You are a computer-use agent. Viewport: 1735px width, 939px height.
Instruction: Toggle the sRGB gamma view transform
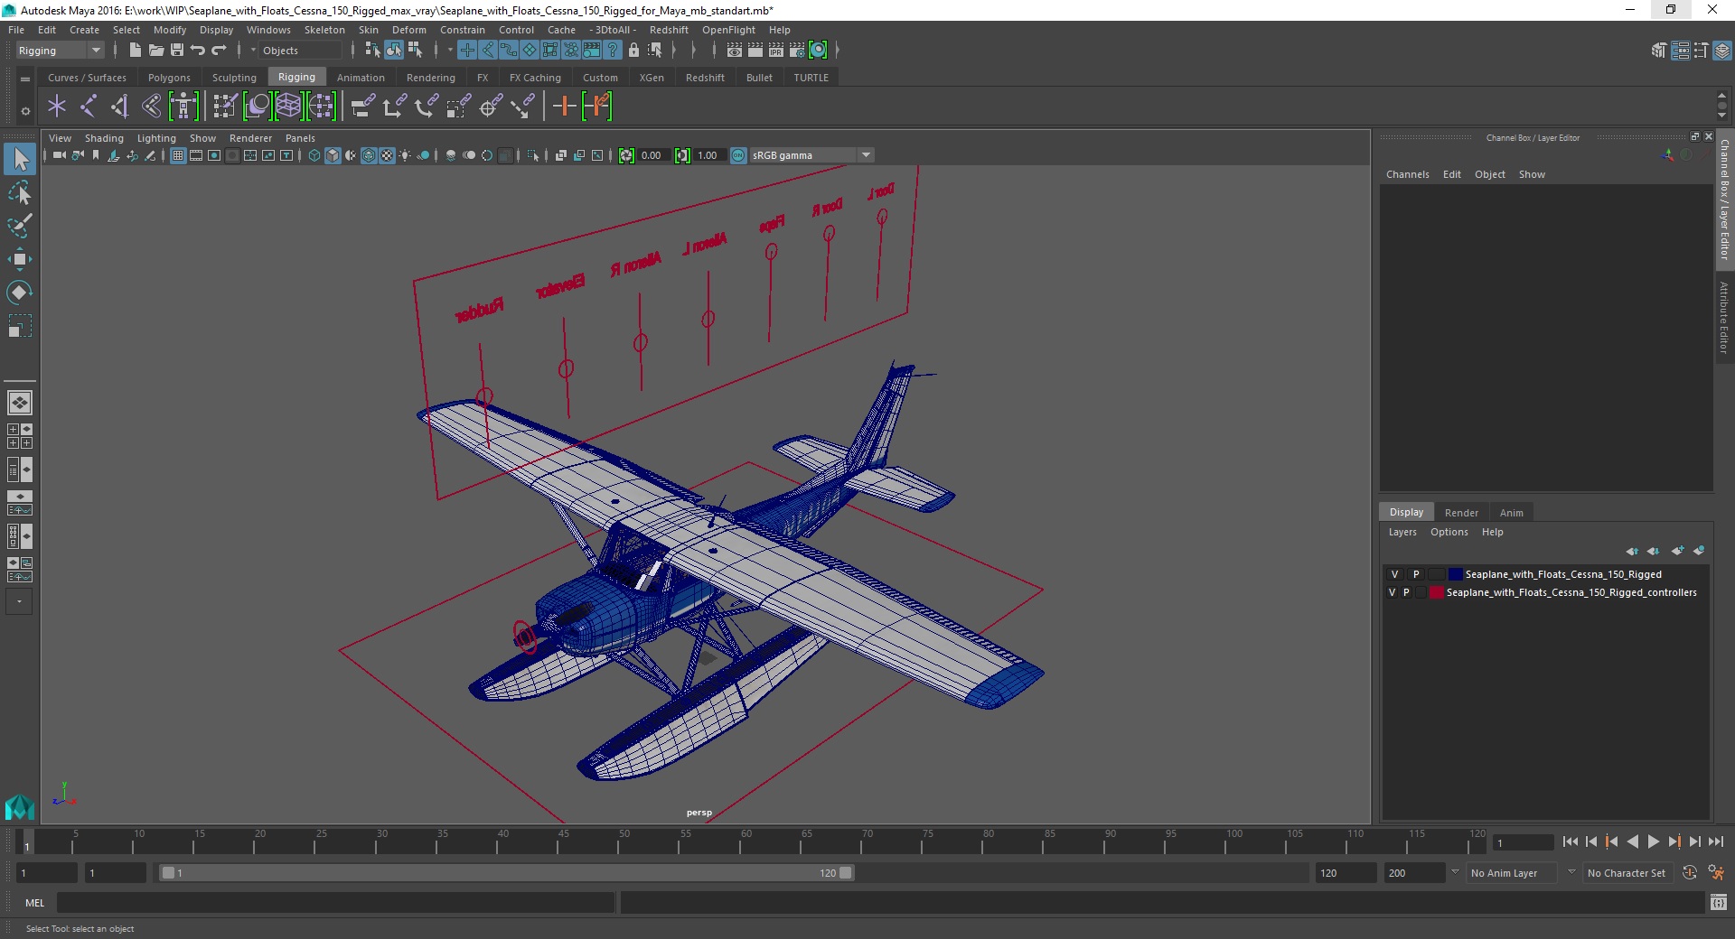click(738, 155)
